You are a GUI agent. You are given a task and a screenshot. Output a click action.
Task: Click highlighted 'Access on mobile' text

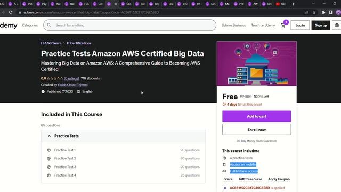(x=243, y=165)
